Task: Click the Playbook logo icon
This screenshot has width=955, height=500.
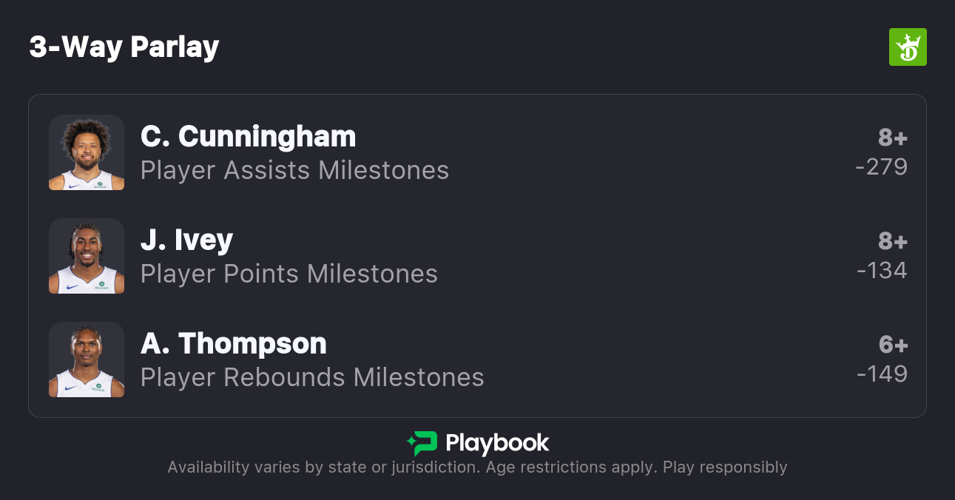Action: click(422, 443)
